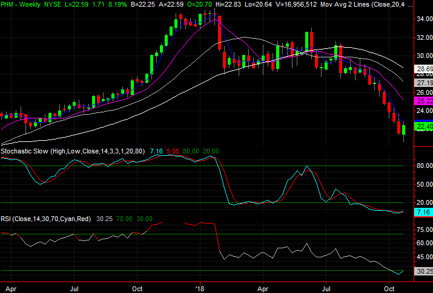Click the 8.19% percent change value
The width and height of the screenshot is (433, 293).
117,4
